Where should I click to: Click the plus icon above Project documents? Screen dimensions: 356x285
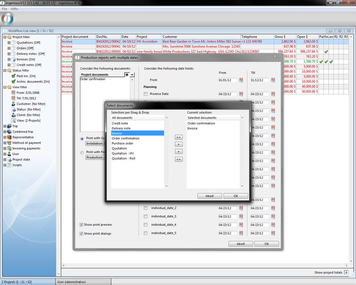click(x=127, y=74)
